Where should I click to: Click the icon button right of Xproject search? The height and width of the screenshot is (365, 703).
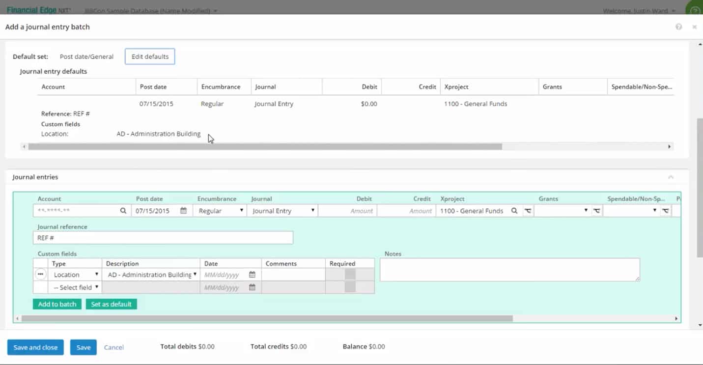[528, 211]
